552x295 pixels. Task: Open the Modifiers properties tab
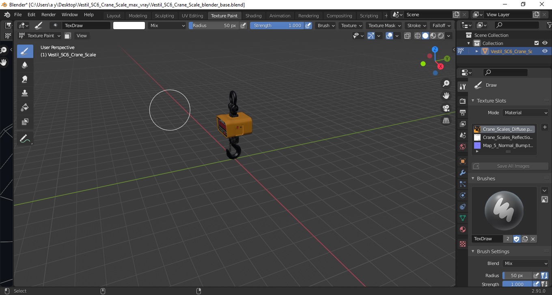[x=462, y=173]
